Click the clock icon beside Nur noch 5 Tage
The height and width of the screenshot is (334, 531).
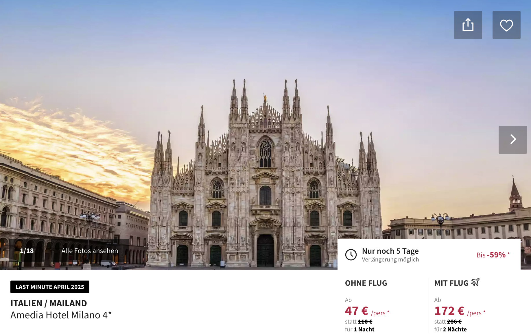click(x=351, y=255)
